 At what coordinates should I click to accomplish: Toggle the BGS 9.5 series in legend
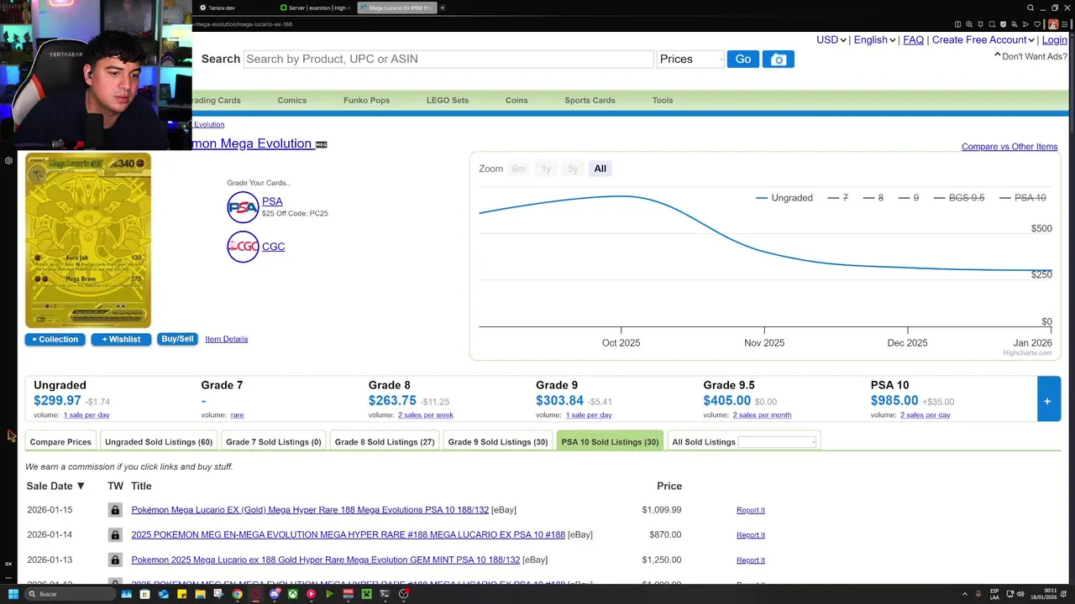(x=958, y=198)
